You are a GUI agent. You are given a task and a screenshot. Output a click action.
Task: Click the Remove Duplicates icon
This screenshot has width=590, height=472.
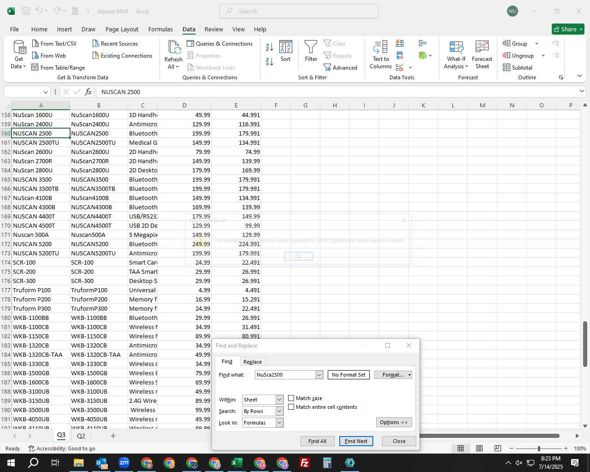400,56
